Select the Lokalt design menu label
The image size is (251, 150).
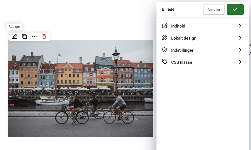tap(184, 38)
